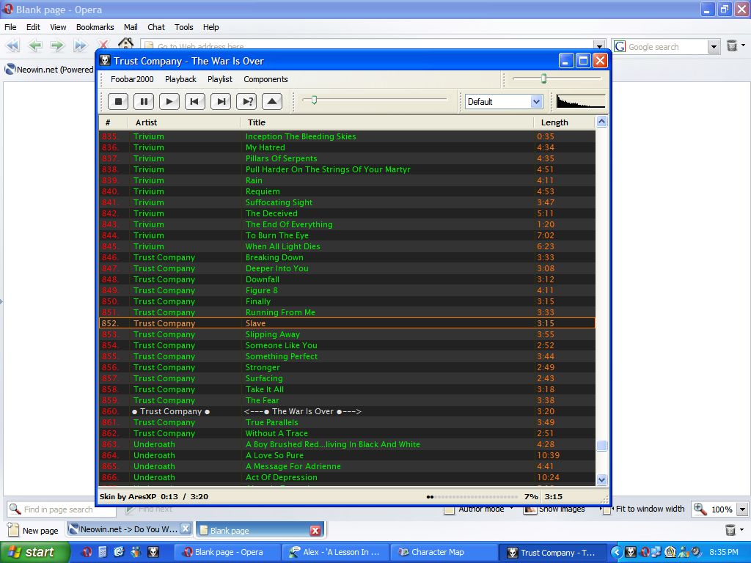This screenshot has width=751, height=563.
Task: Click Opera's Home icon
Action: point(126,45)
